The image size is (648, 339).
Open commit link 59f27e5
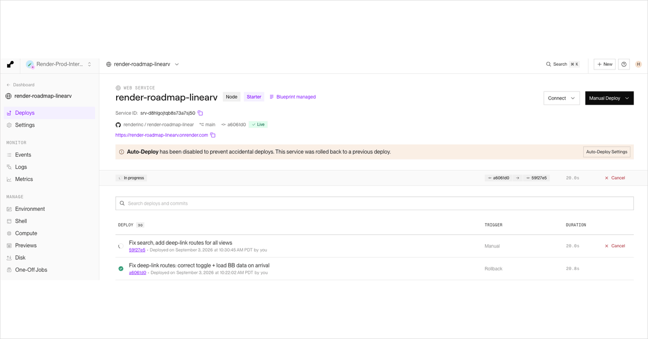click(x=137, y=250)
